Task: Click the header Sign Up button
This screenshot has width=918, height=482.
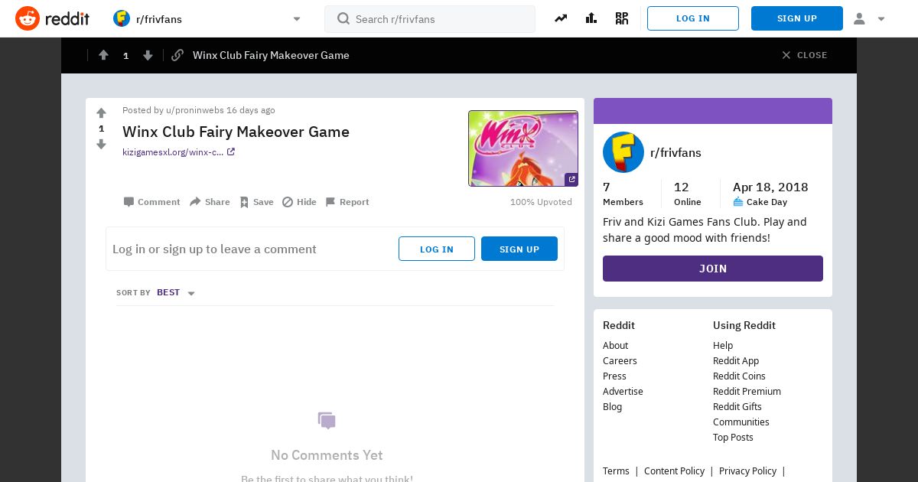Action: pos(797,18)
